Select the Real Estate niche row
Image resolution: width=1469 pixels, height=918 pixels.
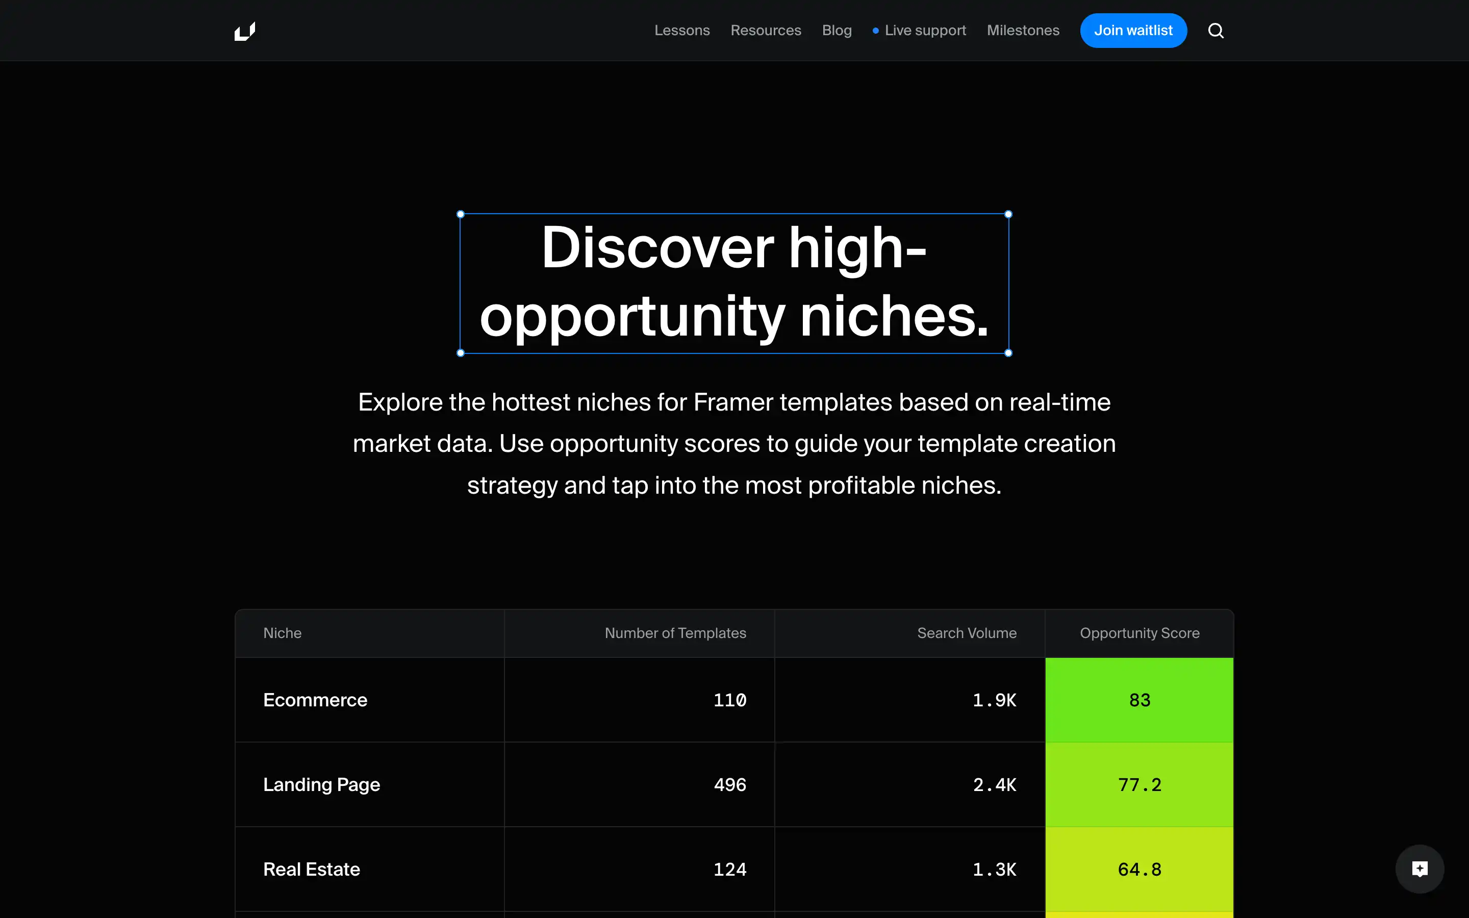(734, 870)
